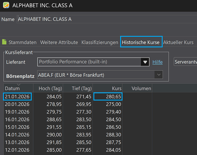The width and height of the screenshot is (197, 155).
Task: Click the Volumen column header
Action: [137, 88]
